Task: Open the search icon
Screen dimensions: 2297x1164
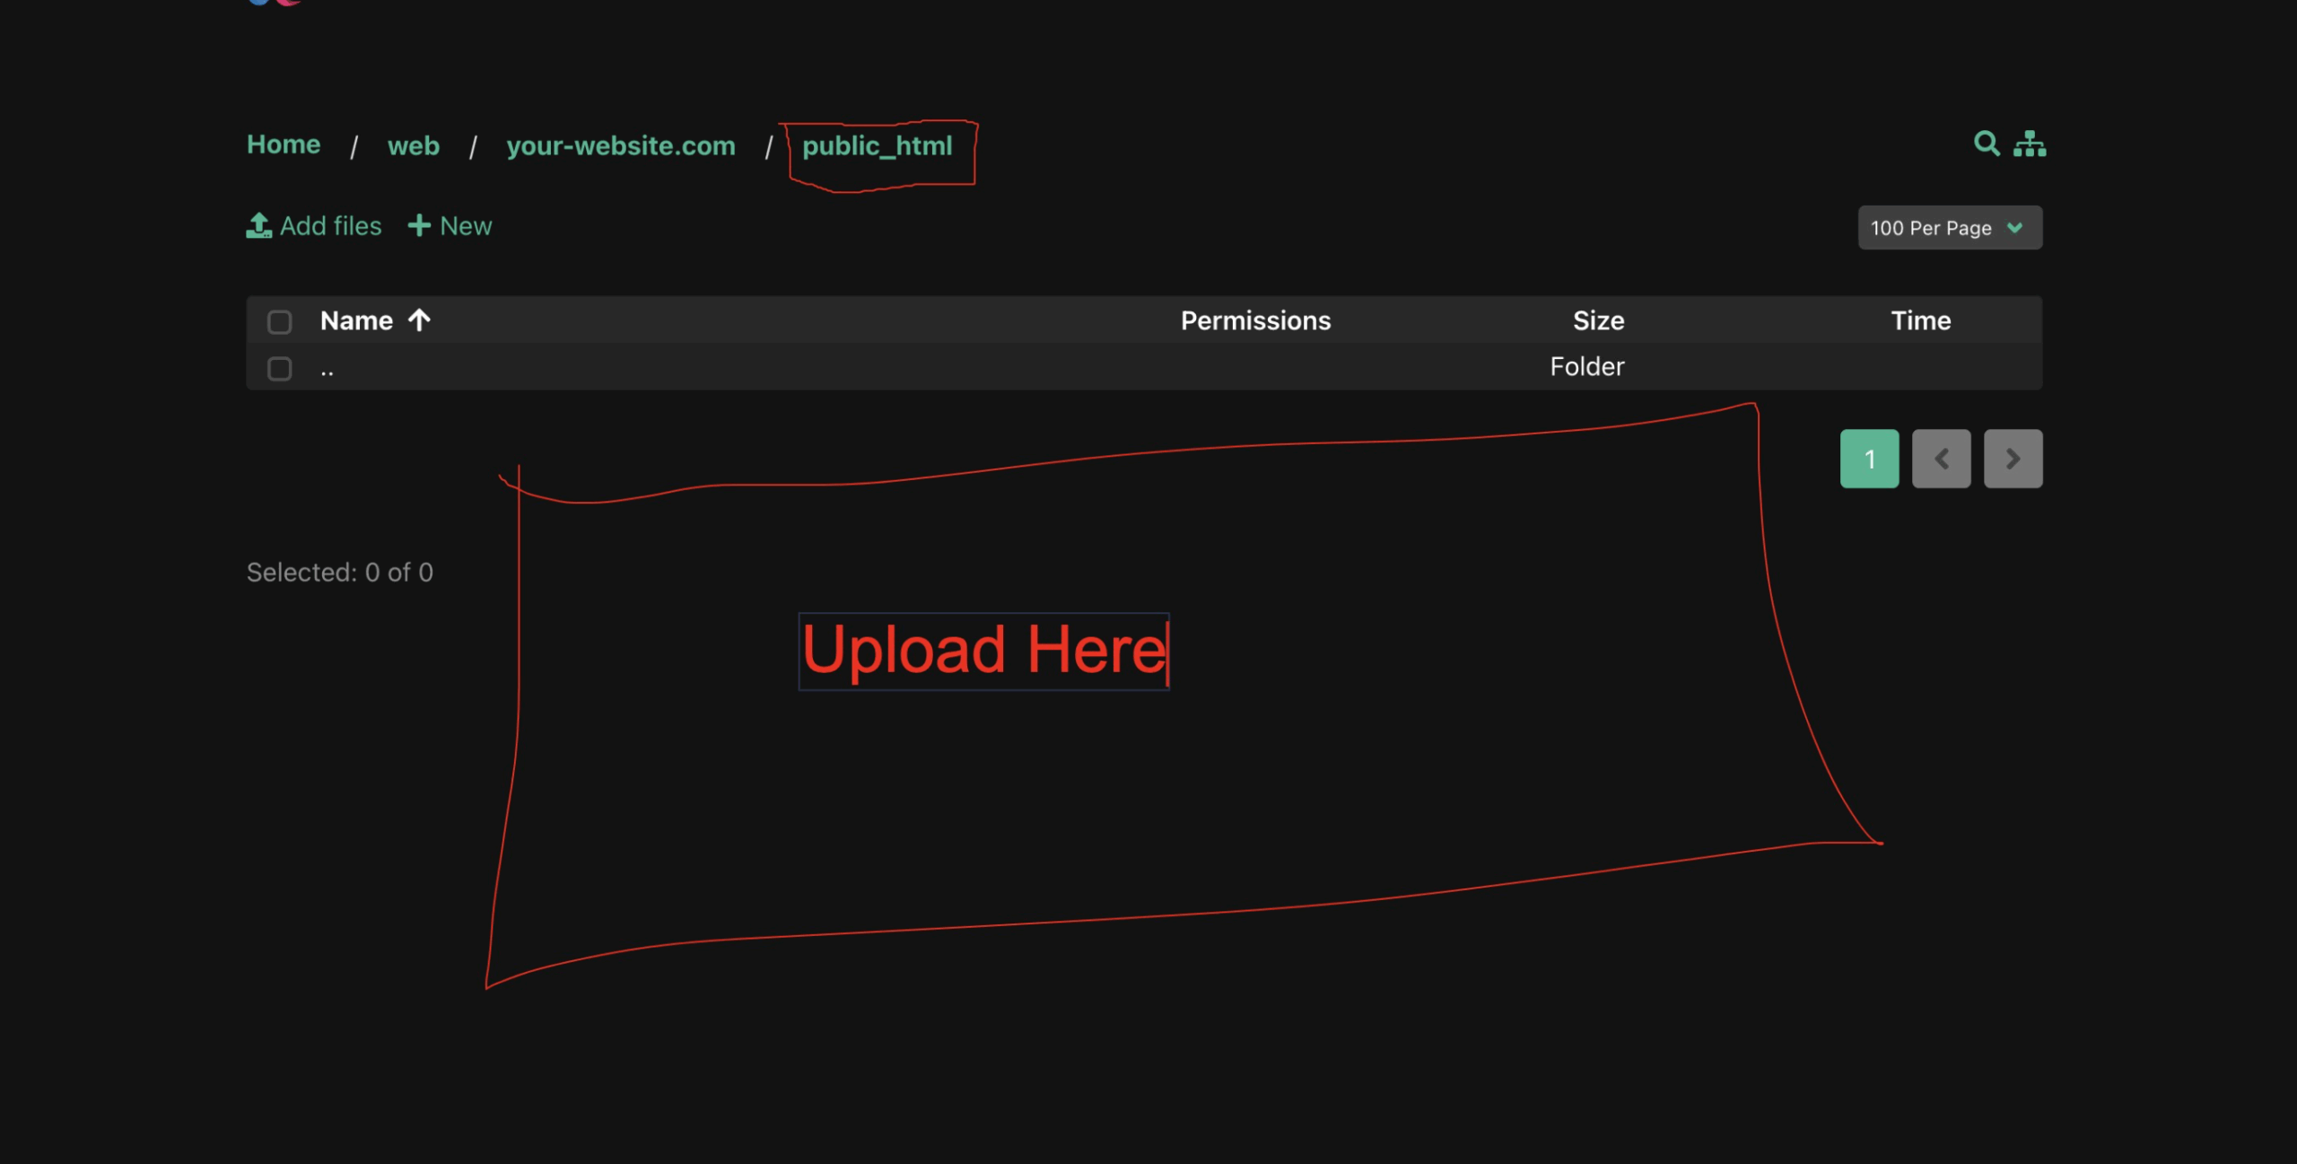Action: (x=1987, y=144)
